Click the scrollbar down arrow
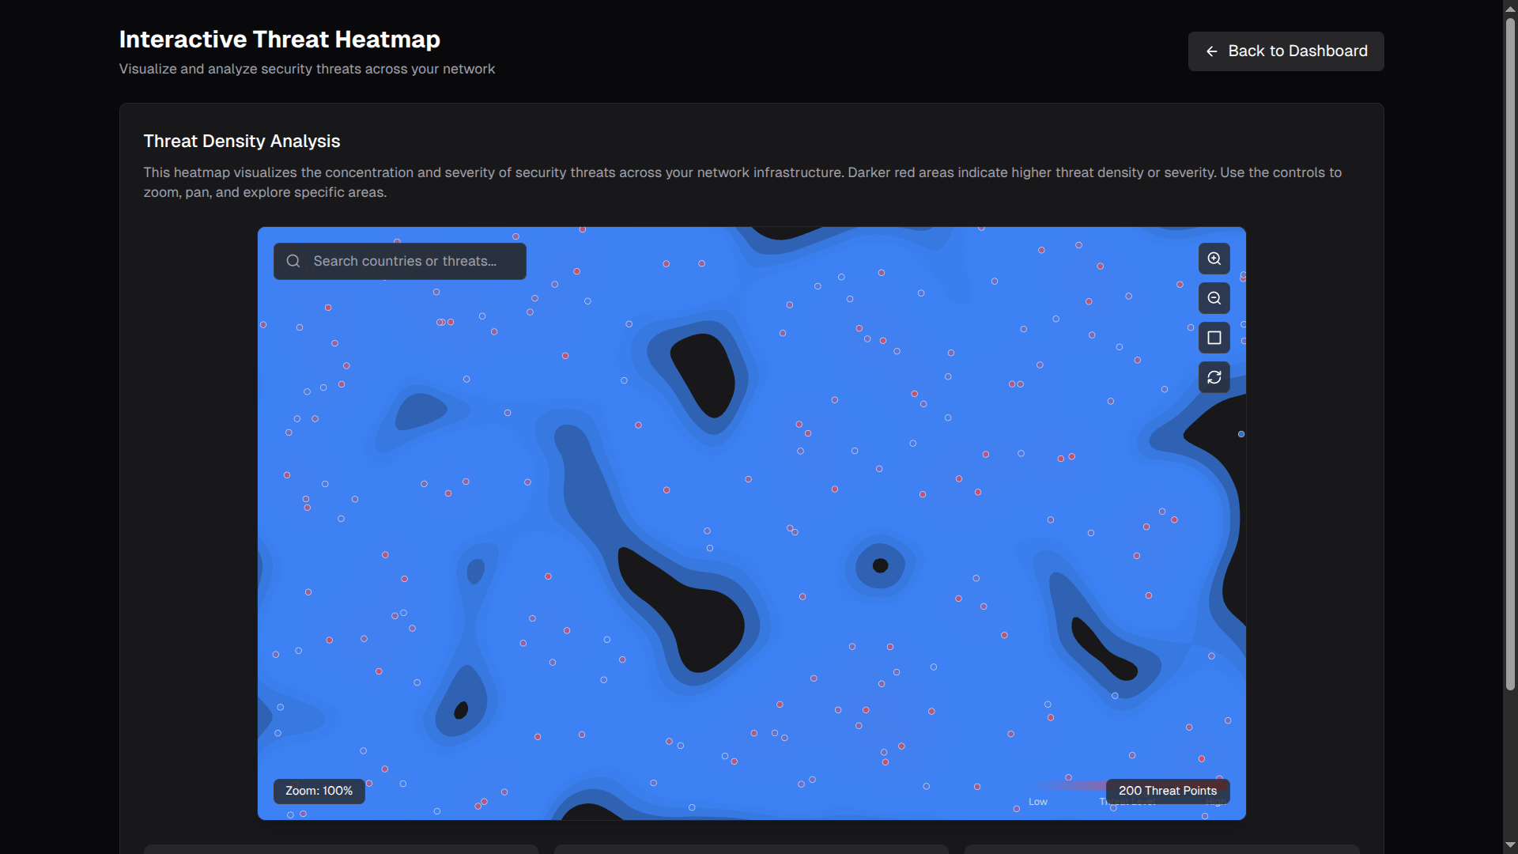Image resolution: width=1518 pixels, height=854 pixels. (x=1510, y=845)
